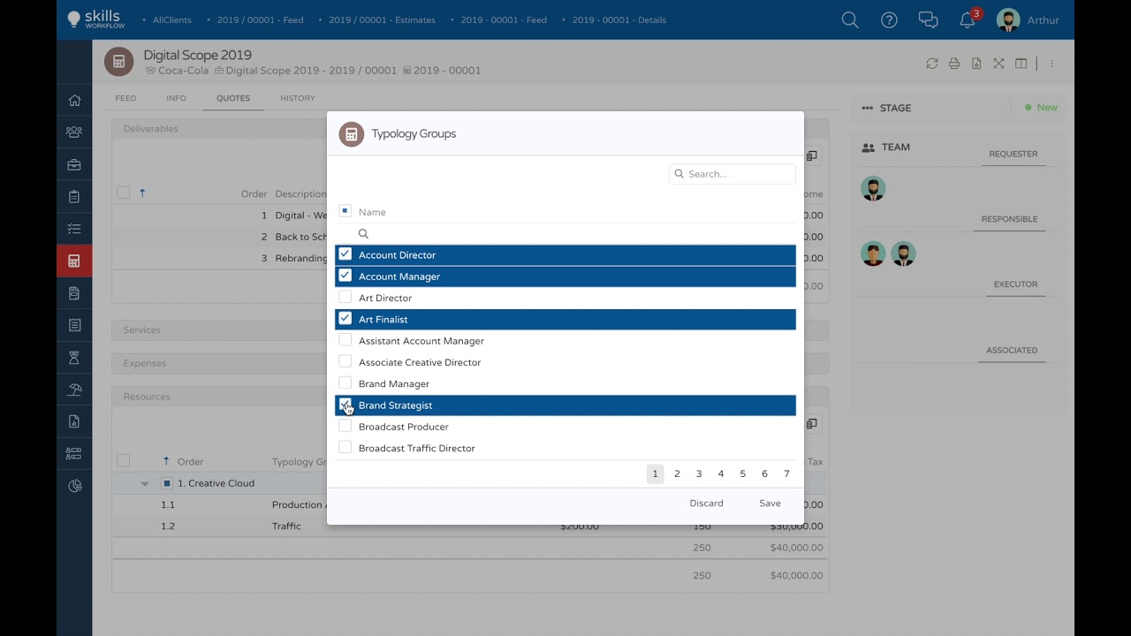The height and width of the screenshot is (636, 1131).
Task: Click the Save button
Action: pos(770,503)
